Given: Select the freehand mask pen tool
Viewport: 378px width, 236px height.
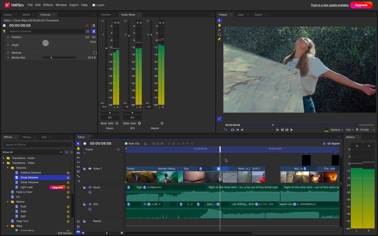Looking at the screenshot, I should pyautogui.click(x=219, y=39).
